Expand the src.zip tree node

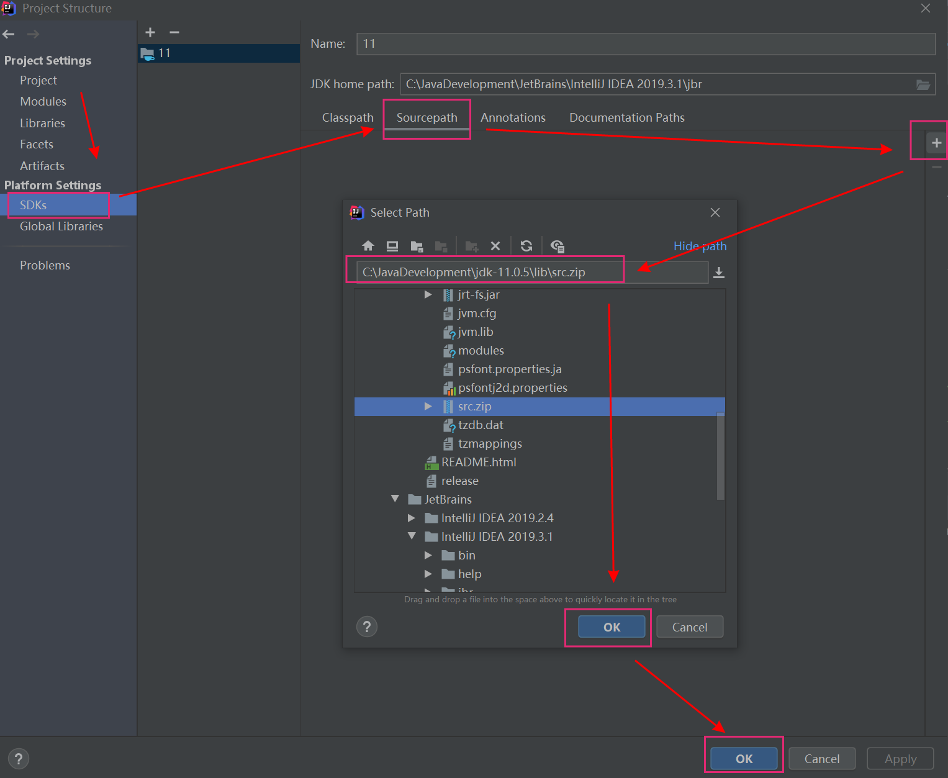point(428,406)
